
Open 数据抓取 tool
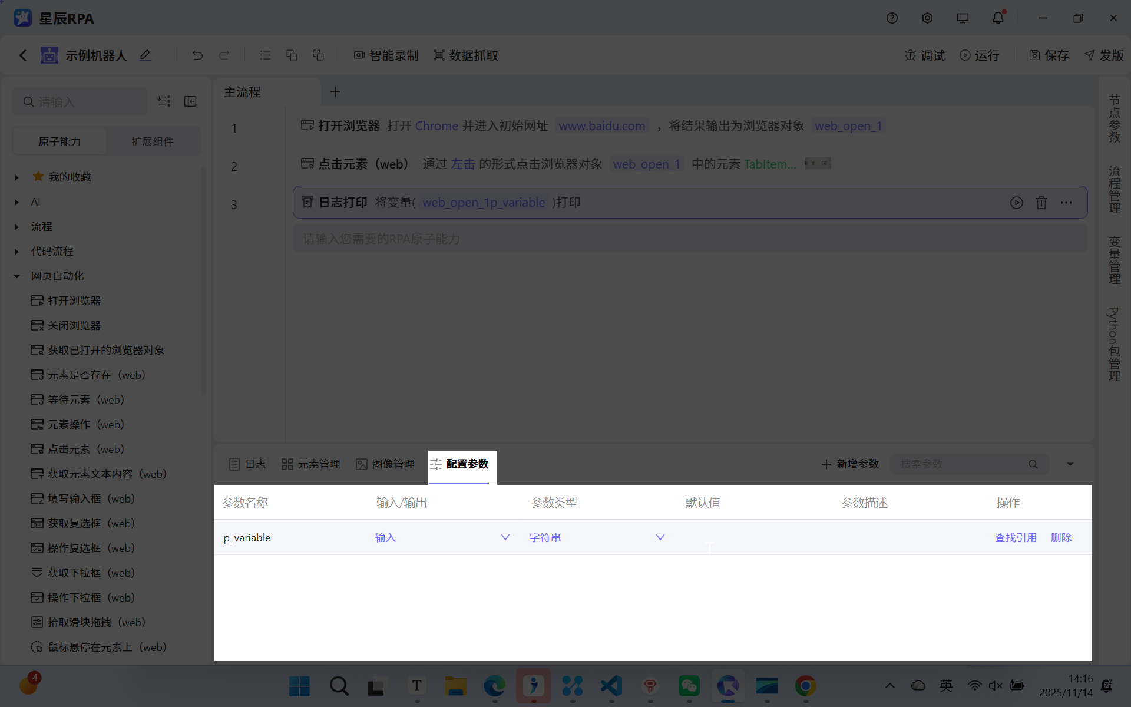465,55
